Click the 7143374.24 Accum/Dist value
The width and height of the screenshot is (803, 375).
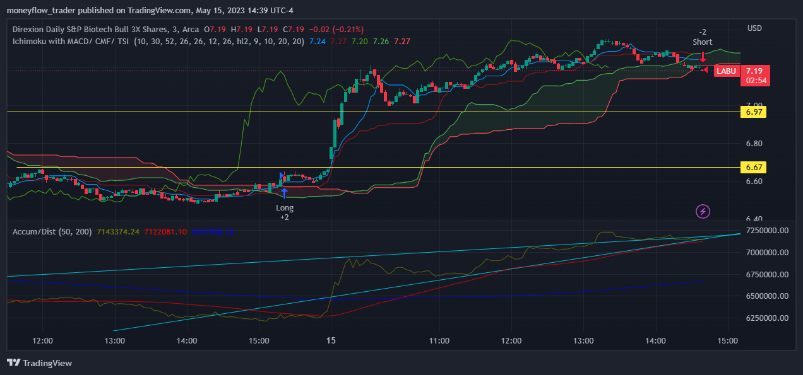[x=118, y=231]
